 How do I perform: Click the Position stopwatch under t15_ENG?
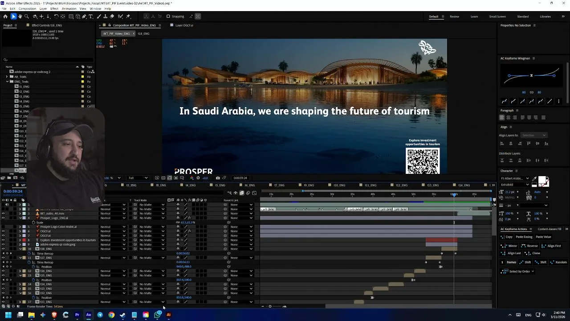tap(33, 280)
